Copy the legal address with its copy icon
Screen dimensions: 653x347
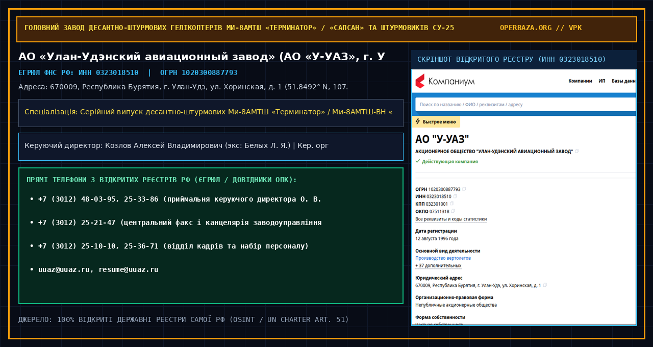coord(545,285)
